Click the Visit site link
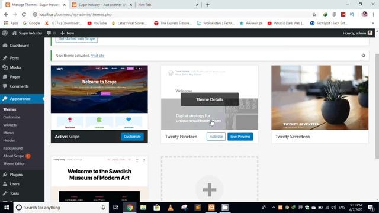This screenshot has width=379, height=213. (x=98, y=56)
